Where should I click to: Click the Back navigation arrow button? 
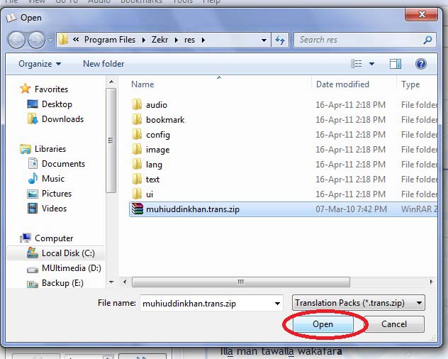pyautogui.click(x=17, y=40)
